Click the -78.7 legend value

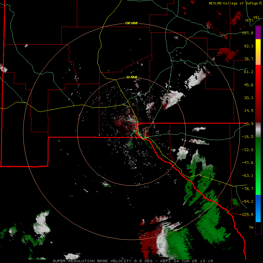coord(248,188)
